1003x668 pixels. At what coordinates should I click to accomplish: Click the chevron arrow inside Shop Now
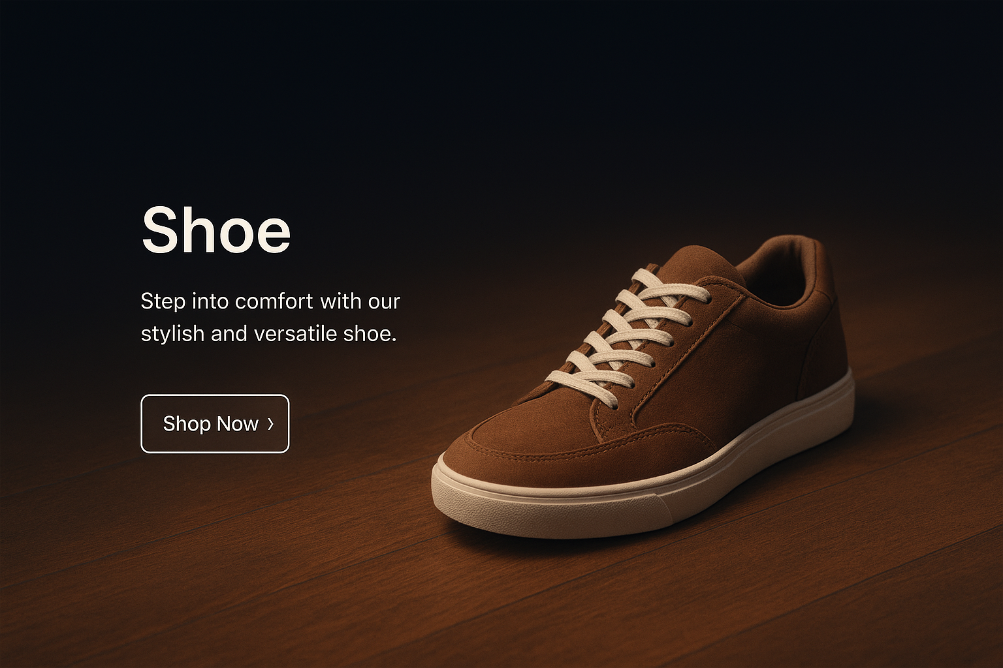point(270,423)
